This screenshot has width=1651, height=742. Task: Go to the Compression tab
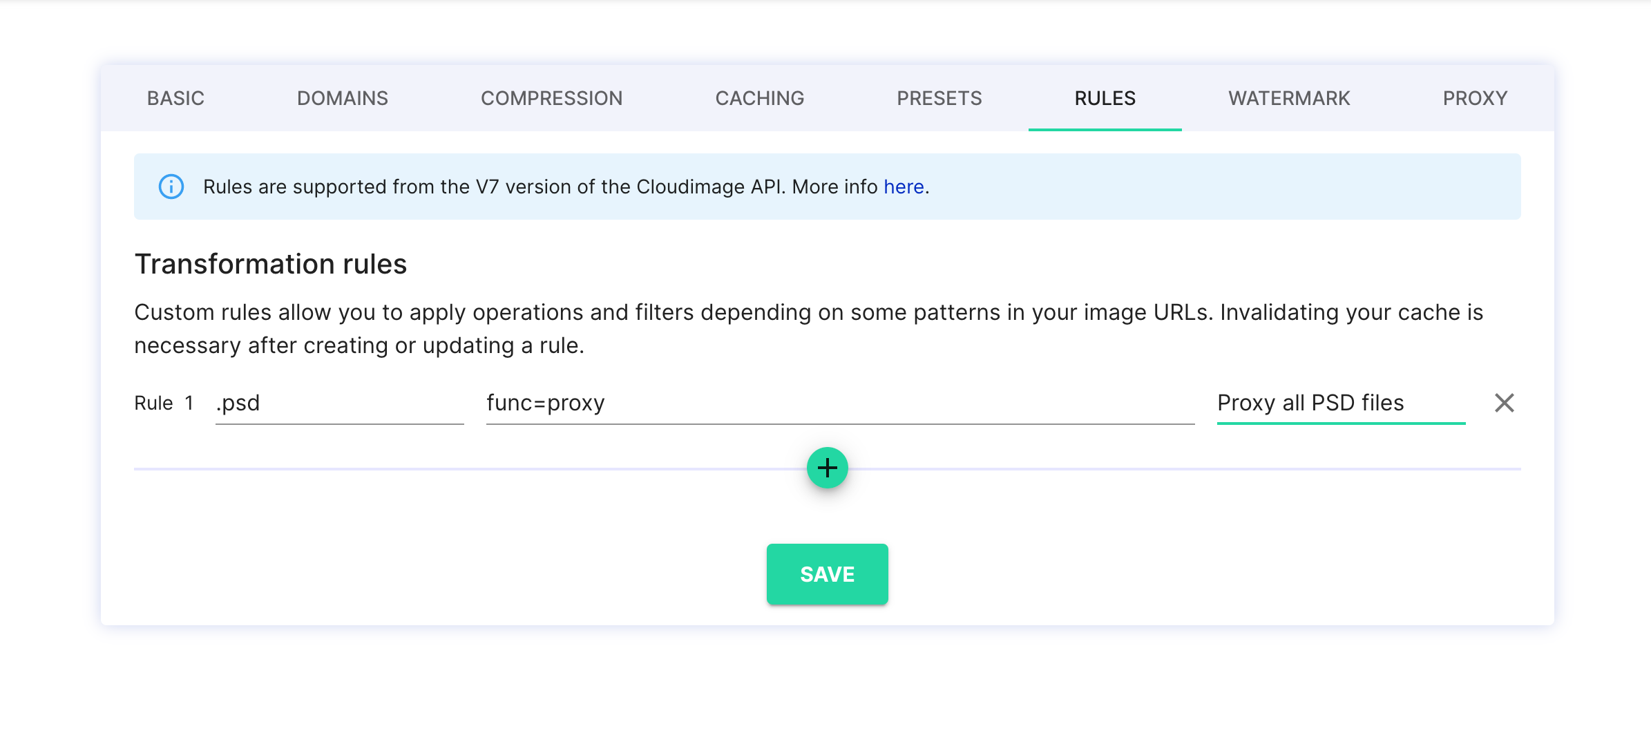[551, 98]
